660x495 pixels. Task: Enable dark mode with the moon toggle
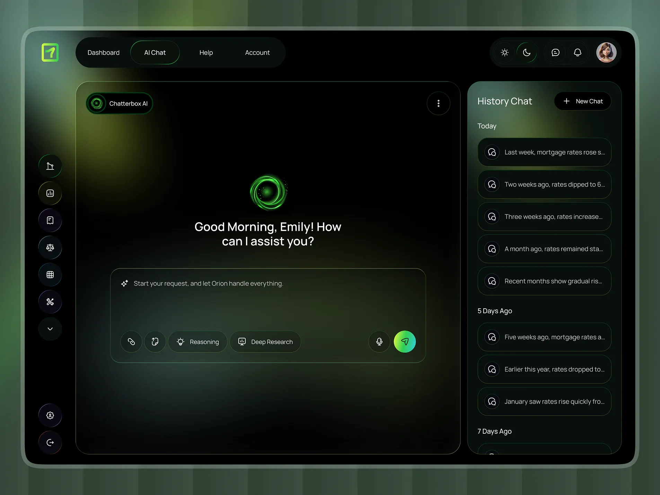(x=526, y=52)
